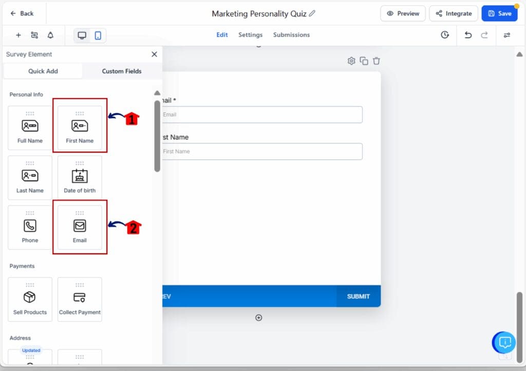Switch to mobile preview mode
This screenshot has height=371, width=526.
(98, 35)
